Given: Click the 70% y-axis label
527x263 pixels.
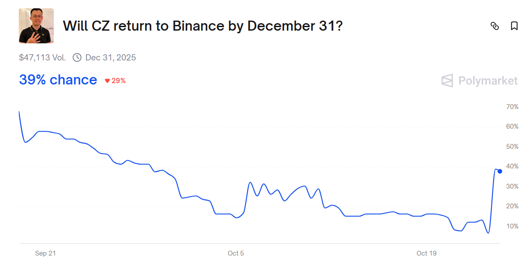Looking at the screenshot, I should pos(512,107).
